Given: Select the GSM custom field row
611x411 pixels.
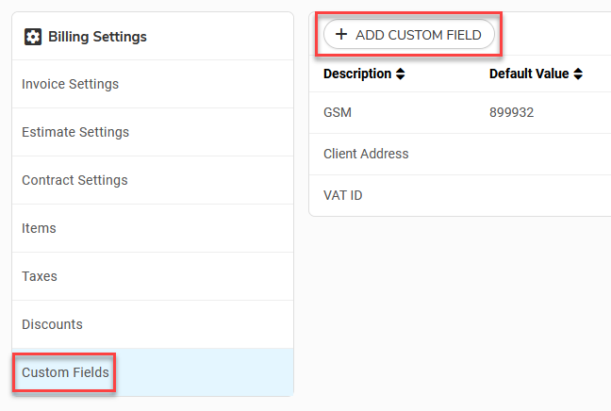Looking at the screenshot, I should click(460, 112).
